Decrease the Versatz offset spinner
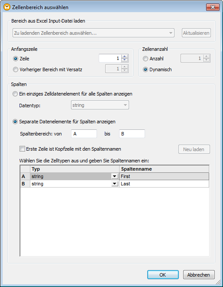The width and height of the screenshot is (223, 287). point(124,70)
